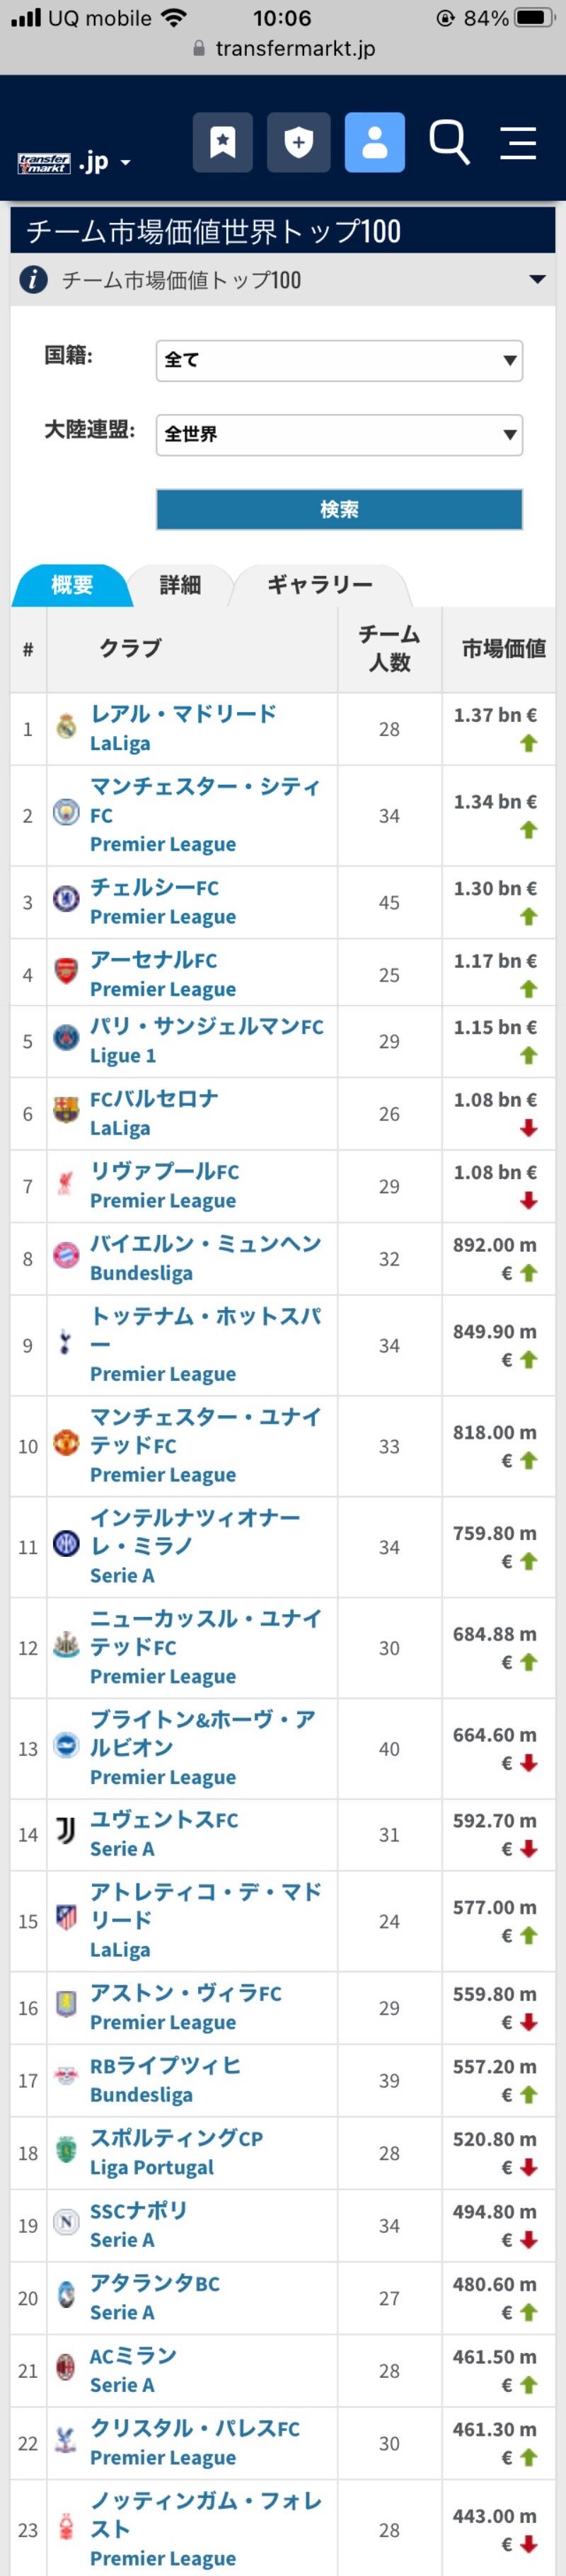The width and height of the screenshot is (566, 2576).
Task: Open the Bundesliga link under バイエルン・ミュンヘン
Action: click(141, 1273)
